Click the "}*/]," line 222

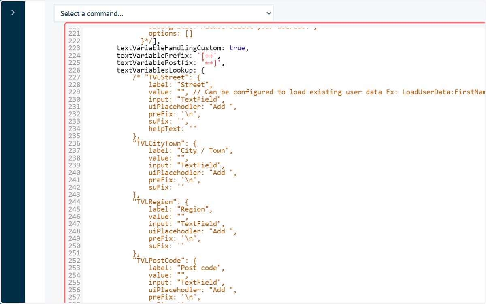pos(151,41)
